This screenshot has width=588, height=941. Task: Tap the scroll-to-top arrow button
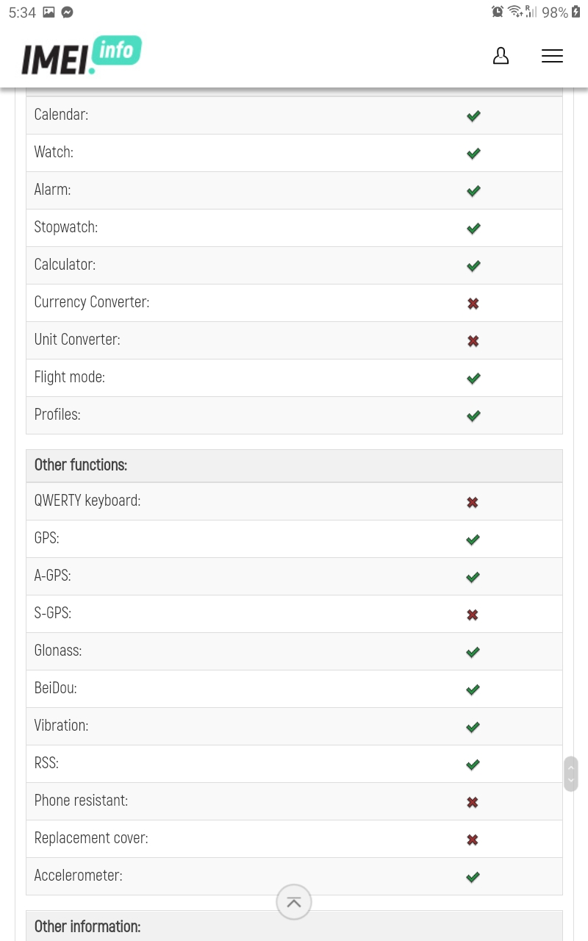point(294,902)
